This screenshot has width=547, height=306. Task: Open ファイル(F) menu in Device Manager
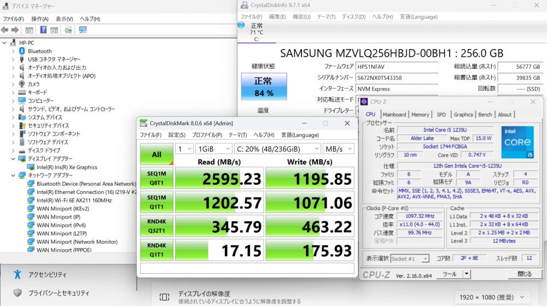tap(13, 19)
